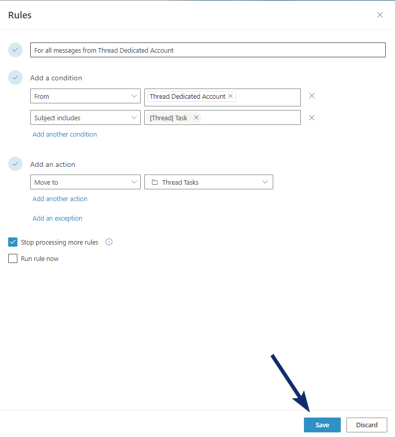Delete the Subject includes condition row
The image size is (395, 437).
coord(312,118)
